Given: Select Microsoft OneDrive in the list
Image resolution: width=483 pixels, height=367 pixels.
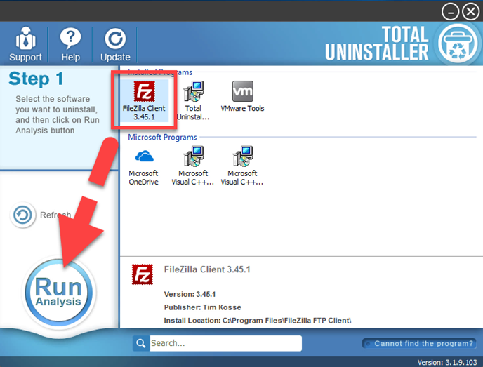Looking at the screenshot, I should (143, 166).
